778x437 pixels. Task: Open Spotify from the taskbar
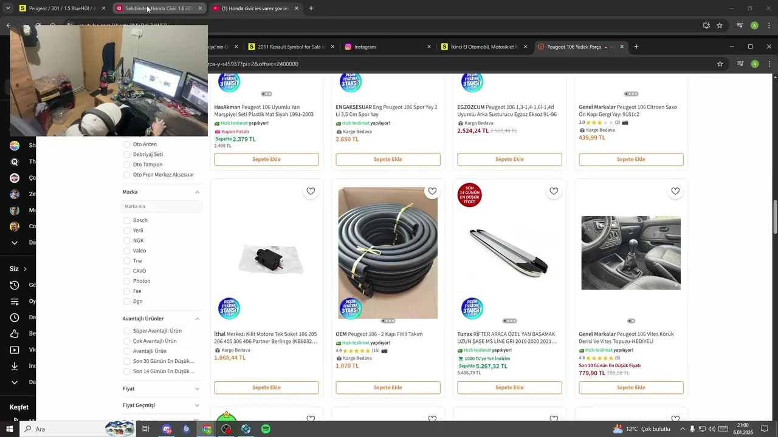266,429
